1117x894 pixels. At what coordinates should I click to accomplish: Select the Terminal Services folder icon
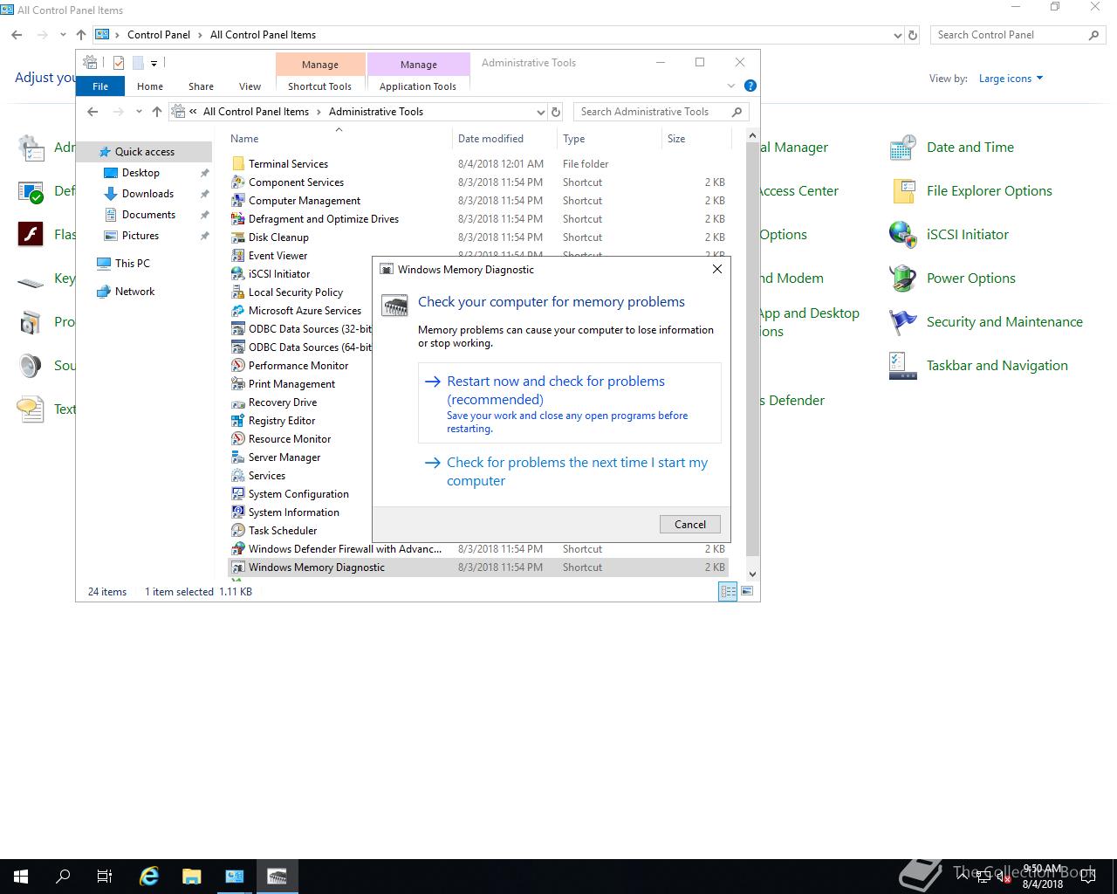pyautogui.click(x=237, y=164)
